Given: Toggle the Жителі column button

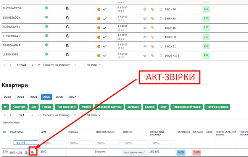Looking at the screenshot, I should click(x=86, y=107).
